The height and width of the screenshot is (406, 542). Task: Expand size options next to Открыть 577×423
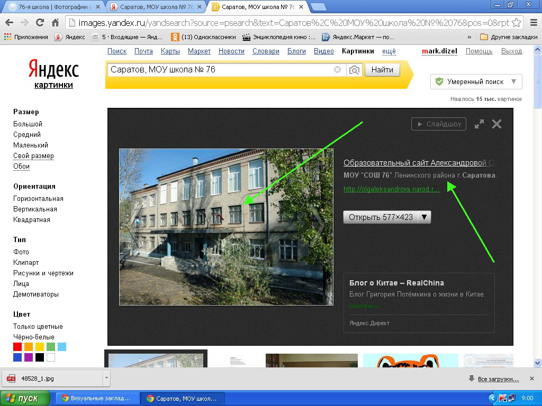424,217
